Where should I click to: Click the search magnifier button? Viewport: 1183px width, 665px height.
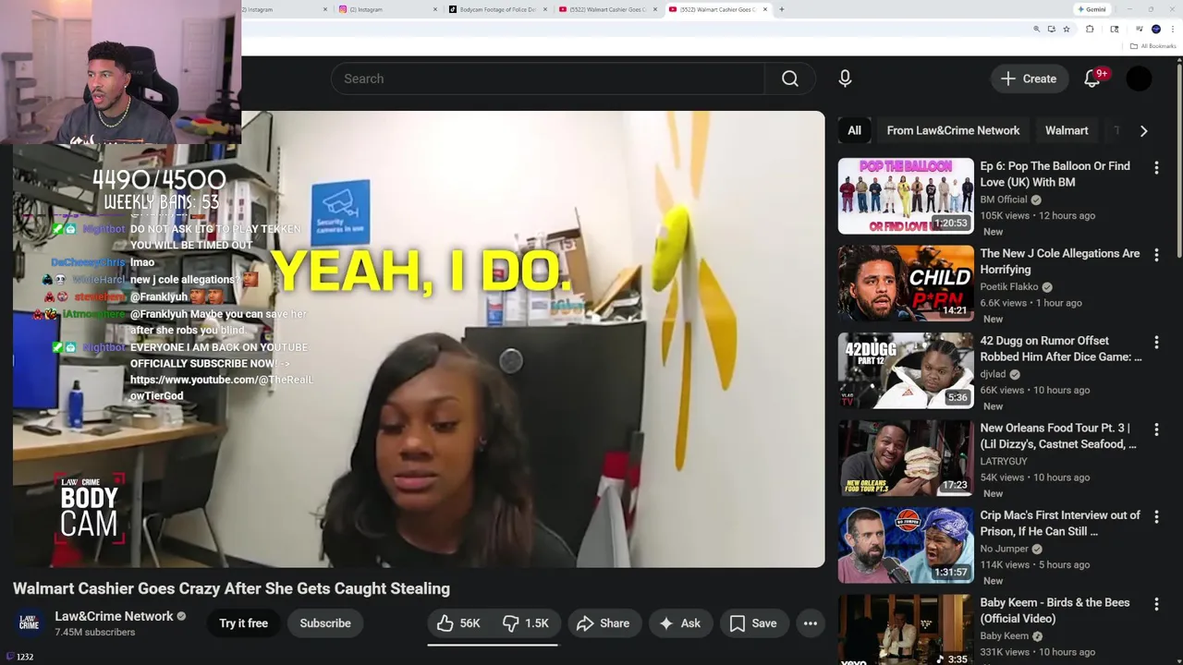click(x=789, y=79)
